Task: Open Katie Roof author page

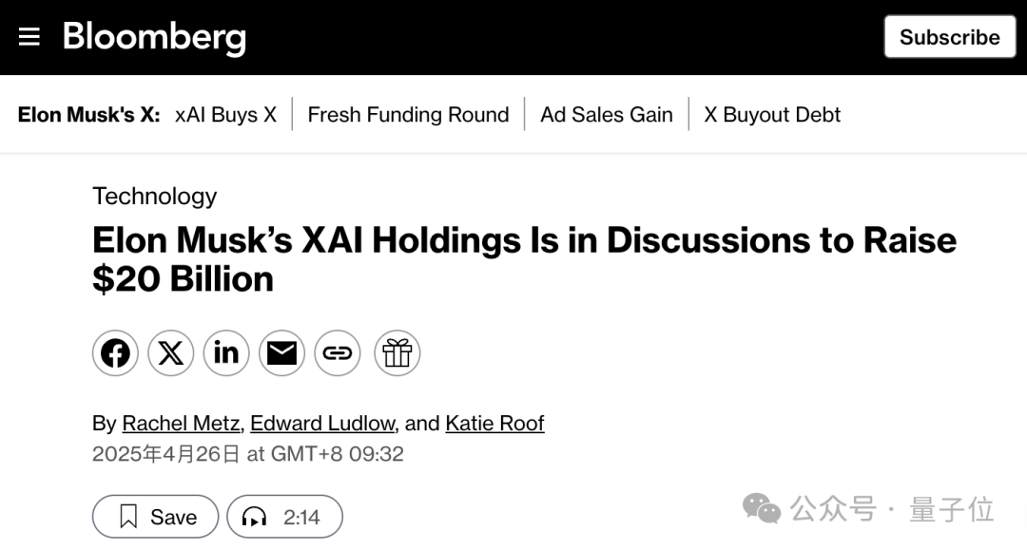Action: pyautogui.click(x=494, y=423)
